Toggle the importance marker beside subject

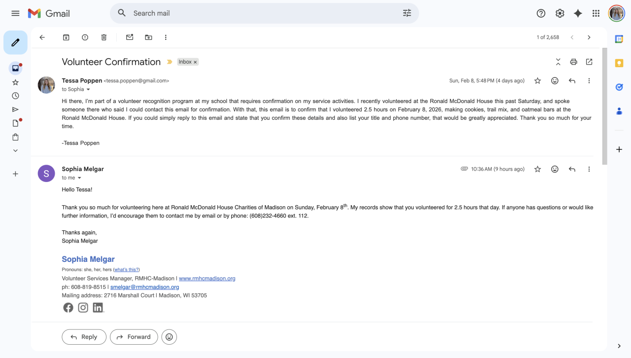click(x=170, y=62)
